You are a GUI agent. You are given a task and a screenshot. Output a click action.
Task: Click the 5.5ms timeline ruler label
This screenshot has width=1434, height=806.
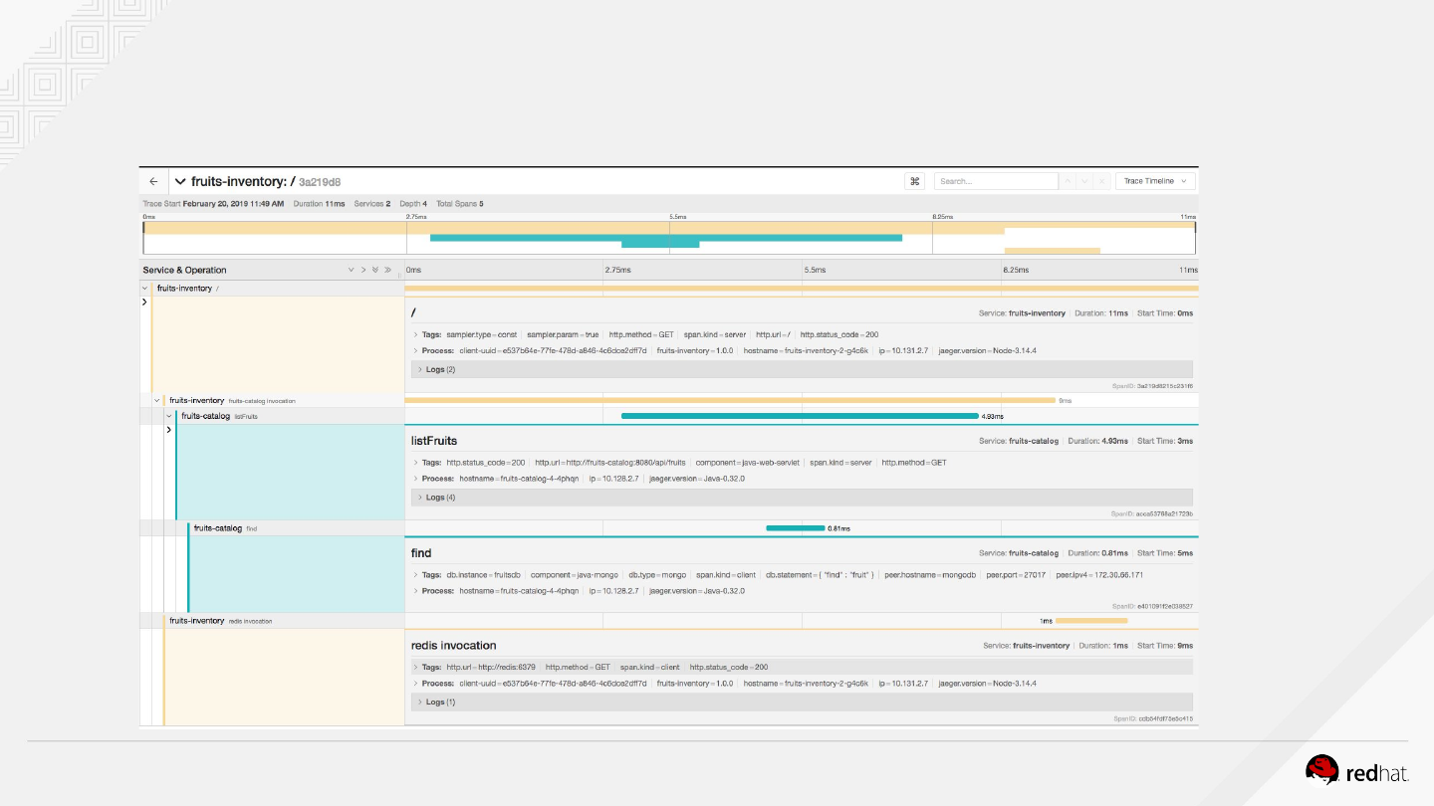tap(815, 270)
